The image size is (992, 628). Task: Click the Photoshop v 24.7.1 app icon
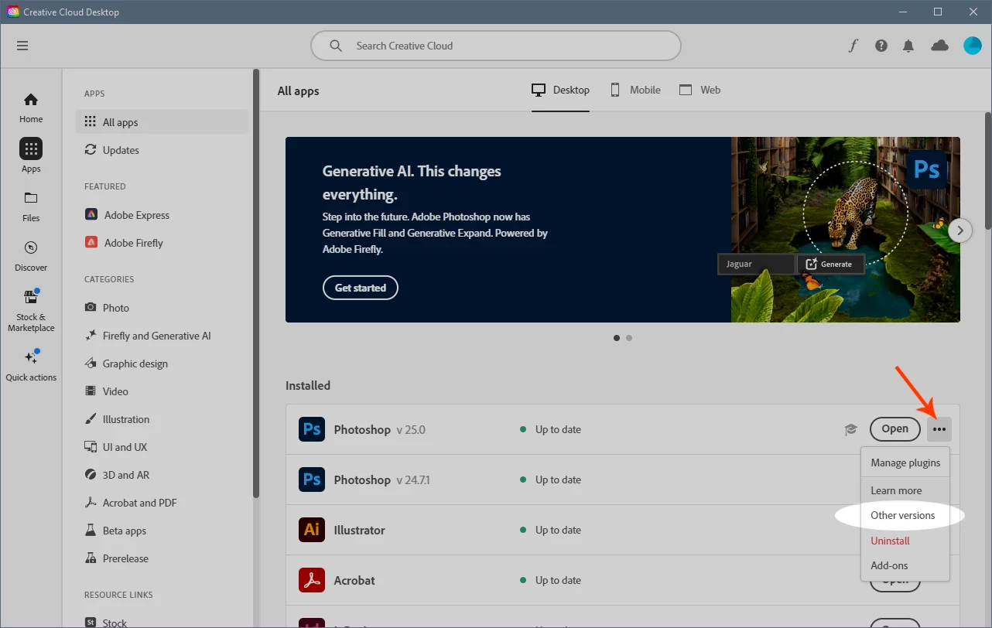click(x=312, y=480)
